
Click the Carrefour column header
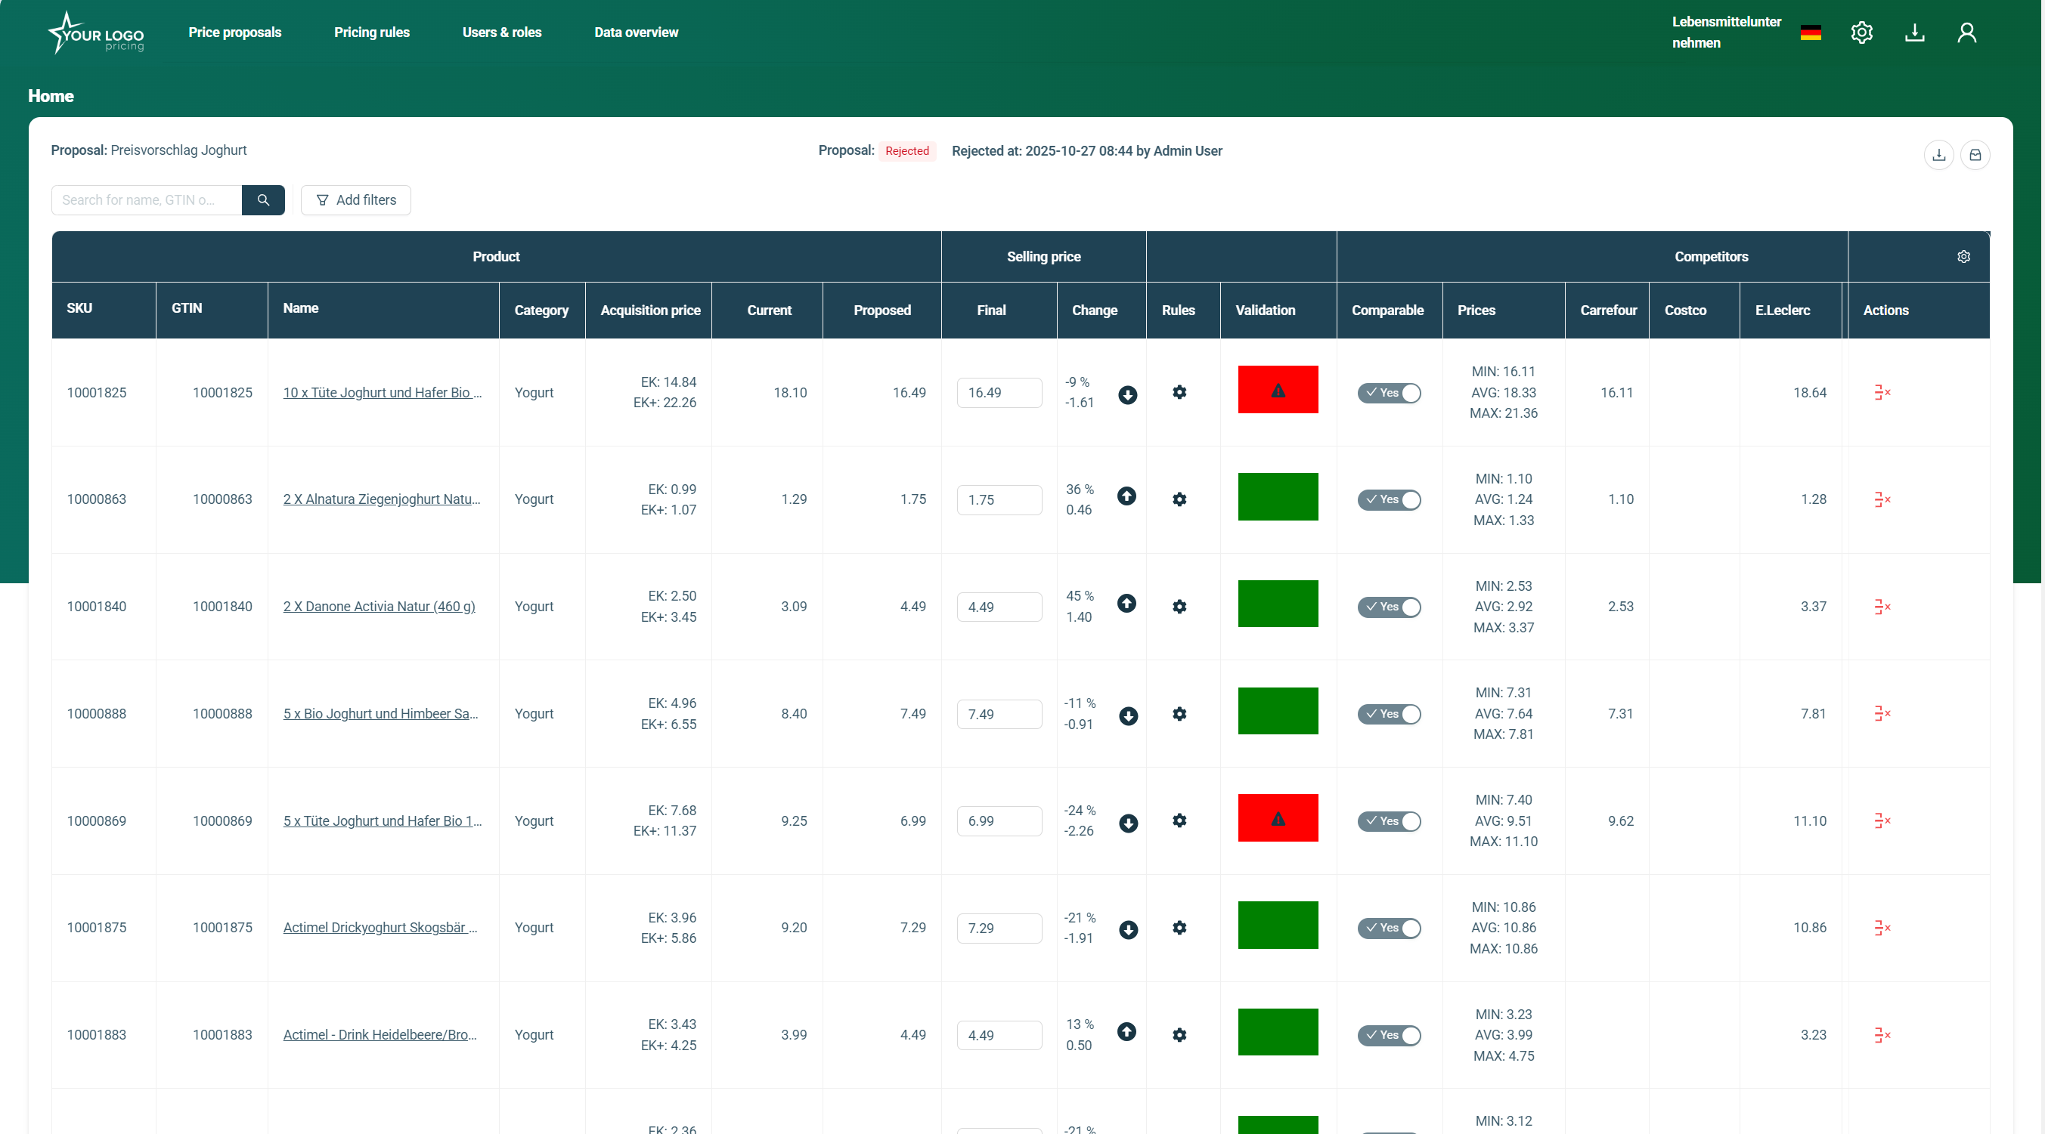point(1608,311)
